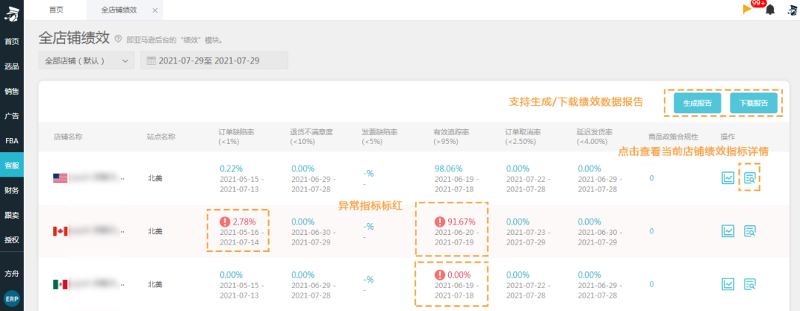Click the 发票缺陷率 column header
800x311 pixels.
379,137
